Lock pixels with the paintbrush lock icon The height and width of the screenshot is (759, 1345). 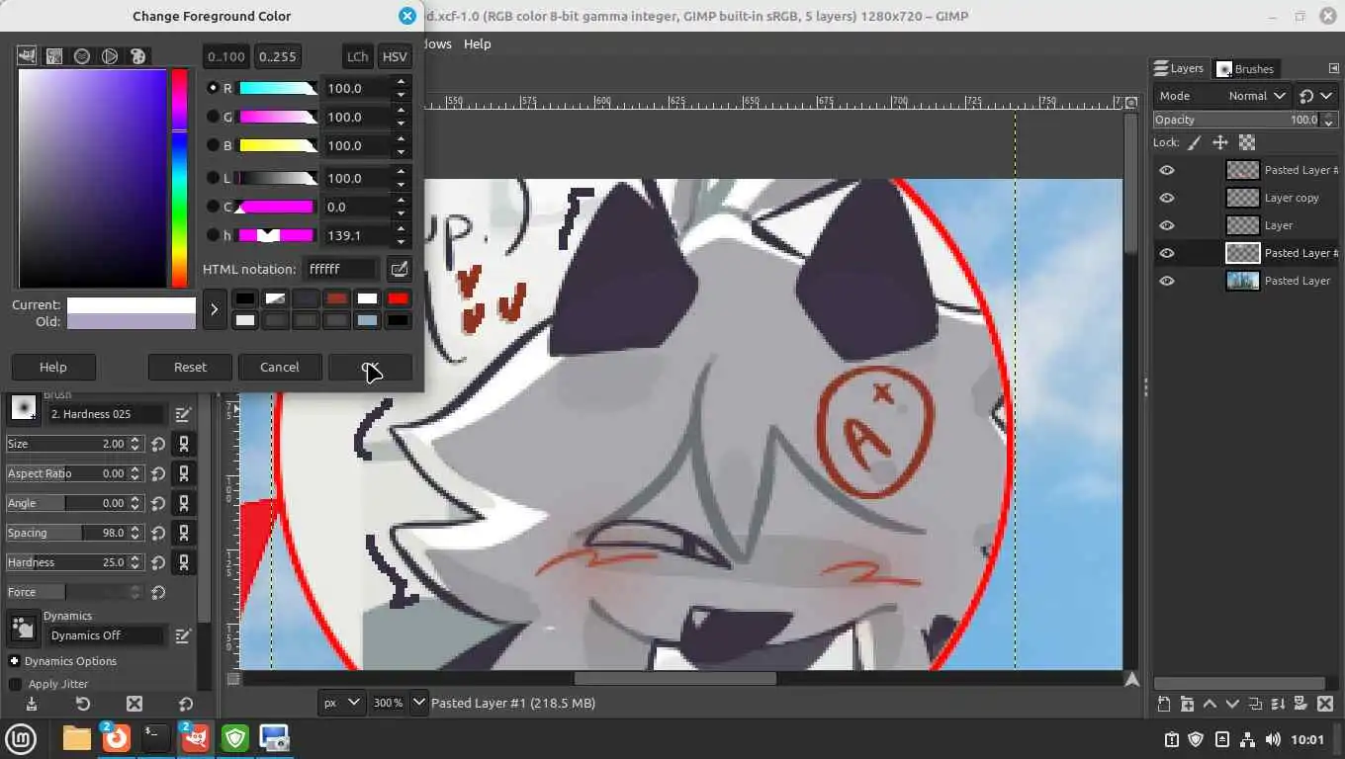(1195, 142)
